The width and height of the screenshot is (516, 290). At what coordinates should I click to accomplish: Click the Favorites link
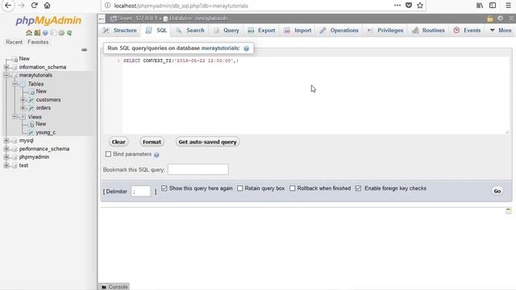click(38, 42)
